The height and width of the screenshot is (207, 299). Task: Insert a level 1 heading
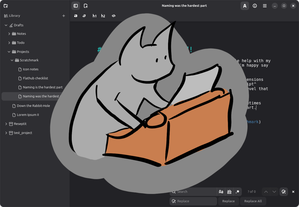point(94,16)
